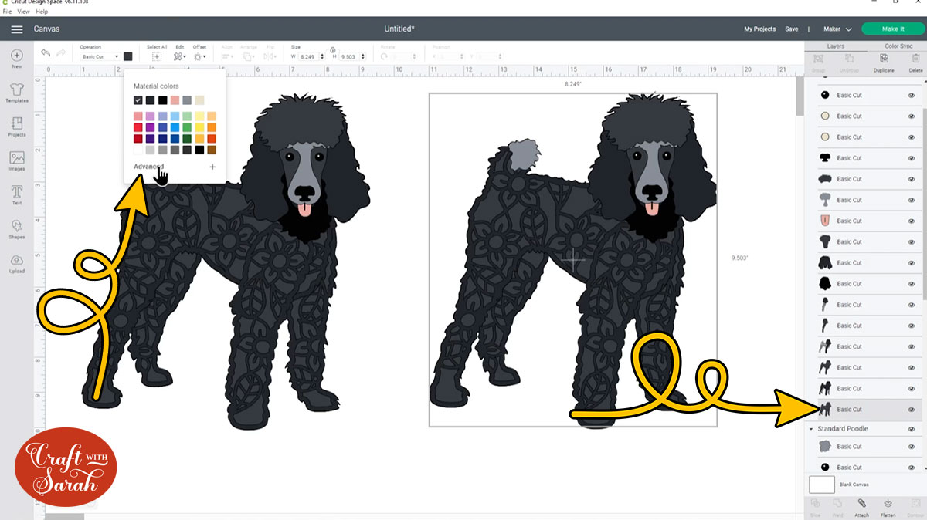Open Advanced color options
The image size is (927, 520).
pyautogui.click(x=148, y=167)
